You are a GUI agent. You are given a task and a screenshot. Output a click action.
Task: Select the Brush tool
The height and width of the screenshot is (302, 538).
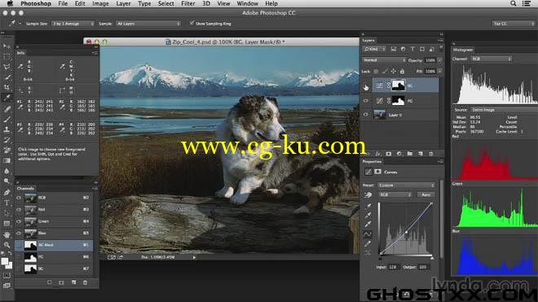coord(7,120)
